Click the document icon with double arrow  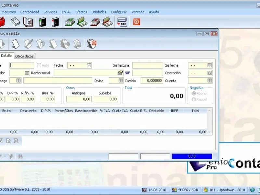click(x=65, y=44)
